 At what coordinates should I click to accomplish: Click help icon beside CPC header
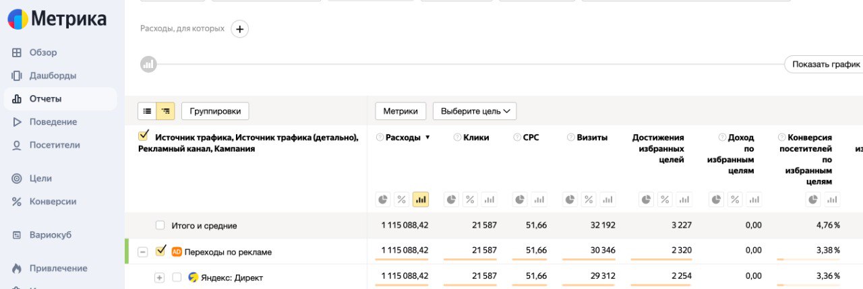[516, 137]
